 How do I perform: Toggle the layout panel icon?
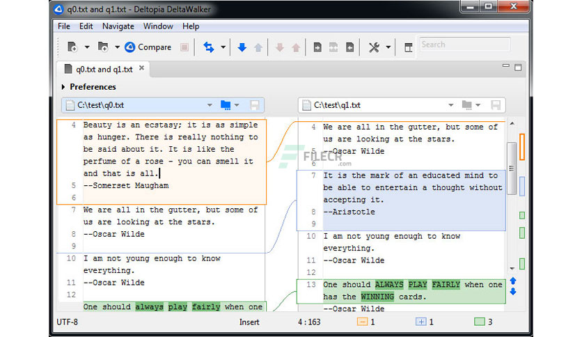point(408,47)
